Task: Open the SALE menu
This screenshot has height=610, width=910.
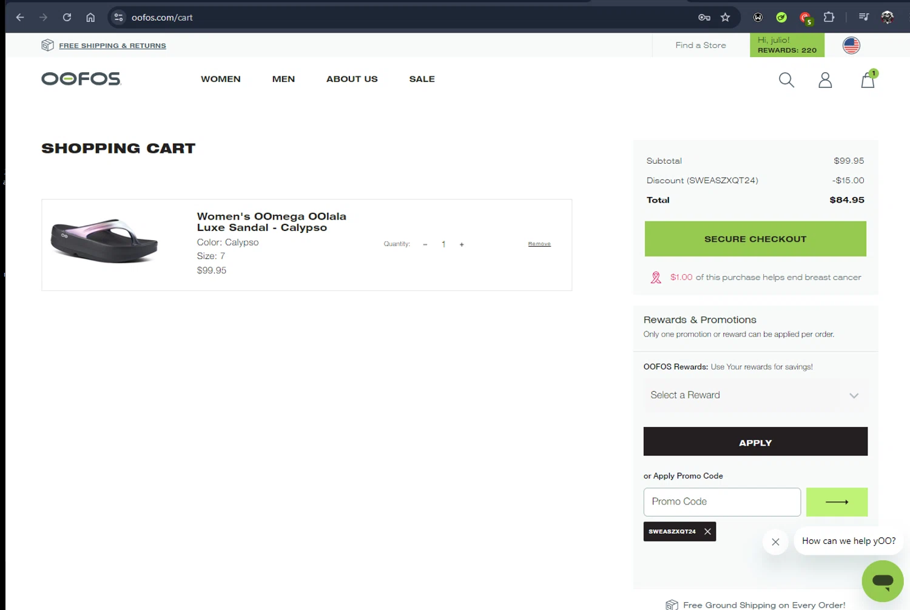Action: (422, 79)
